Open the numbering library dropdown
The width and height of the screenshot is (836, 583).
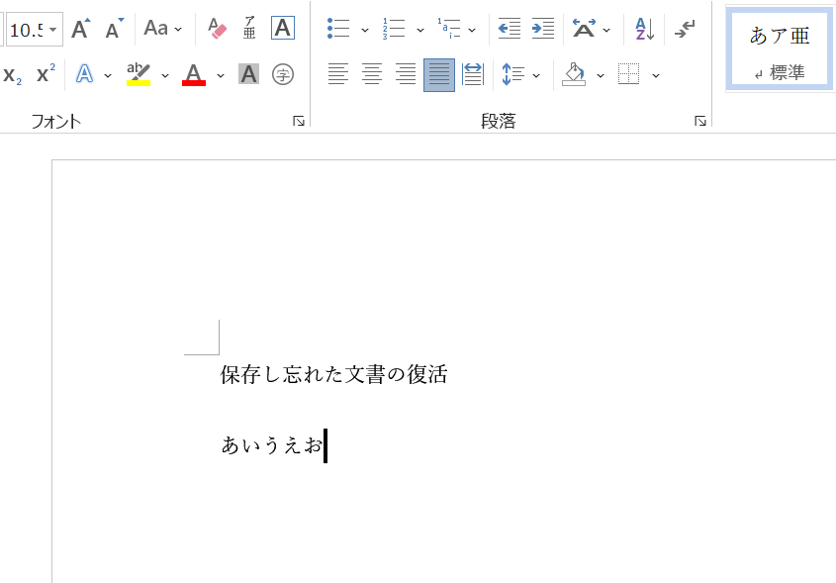pos(420,30)
